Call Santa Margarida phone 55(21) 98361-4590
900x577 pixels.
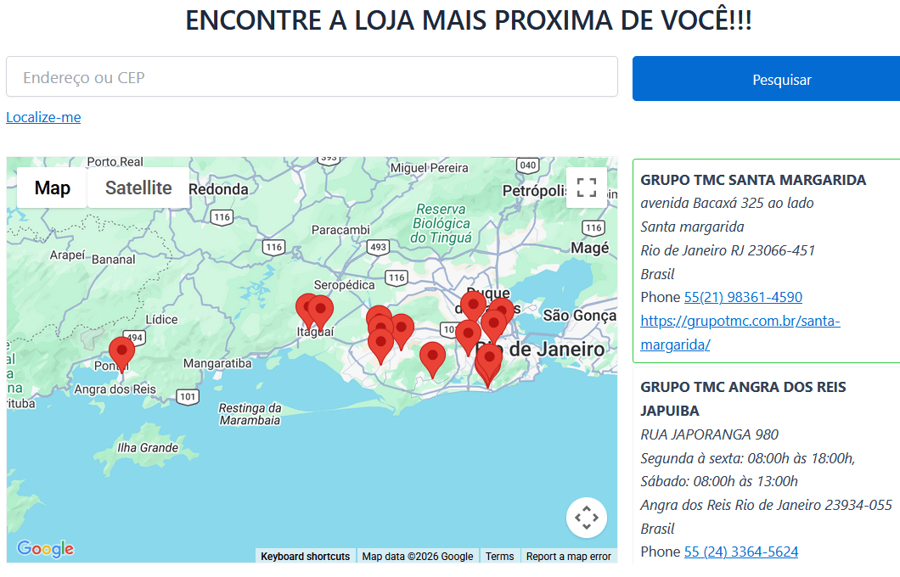743,297
